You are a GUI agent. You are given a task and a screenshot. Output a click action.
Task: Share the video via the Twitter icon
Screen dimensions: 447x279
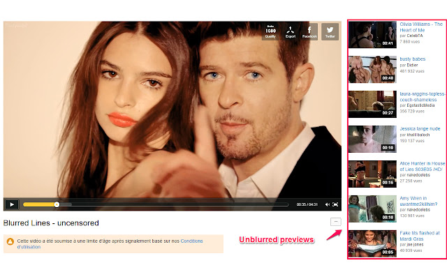click(330, 31)
